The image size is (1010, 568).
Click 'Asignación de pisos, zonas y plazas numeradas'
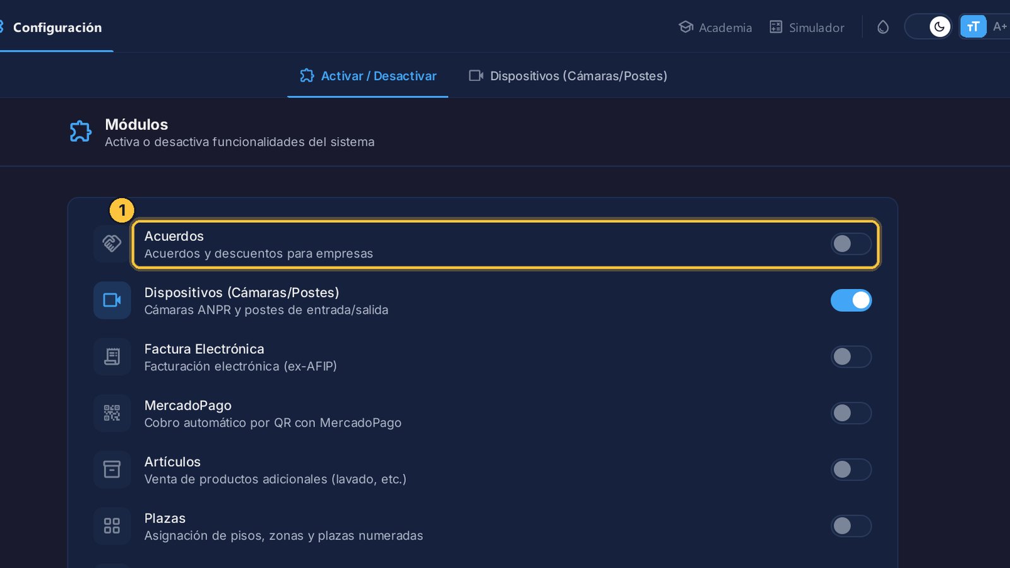(284, 536)
